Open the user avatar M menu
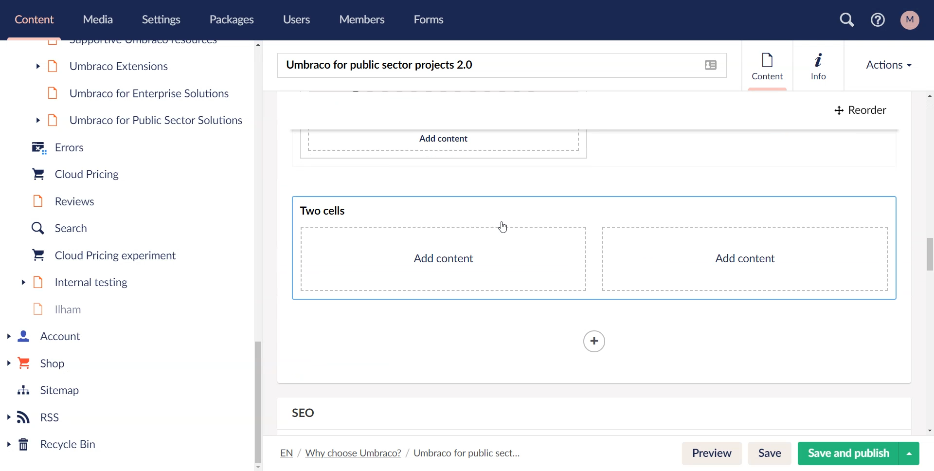Viewport: 934px width, 471px height. [910, 20]
